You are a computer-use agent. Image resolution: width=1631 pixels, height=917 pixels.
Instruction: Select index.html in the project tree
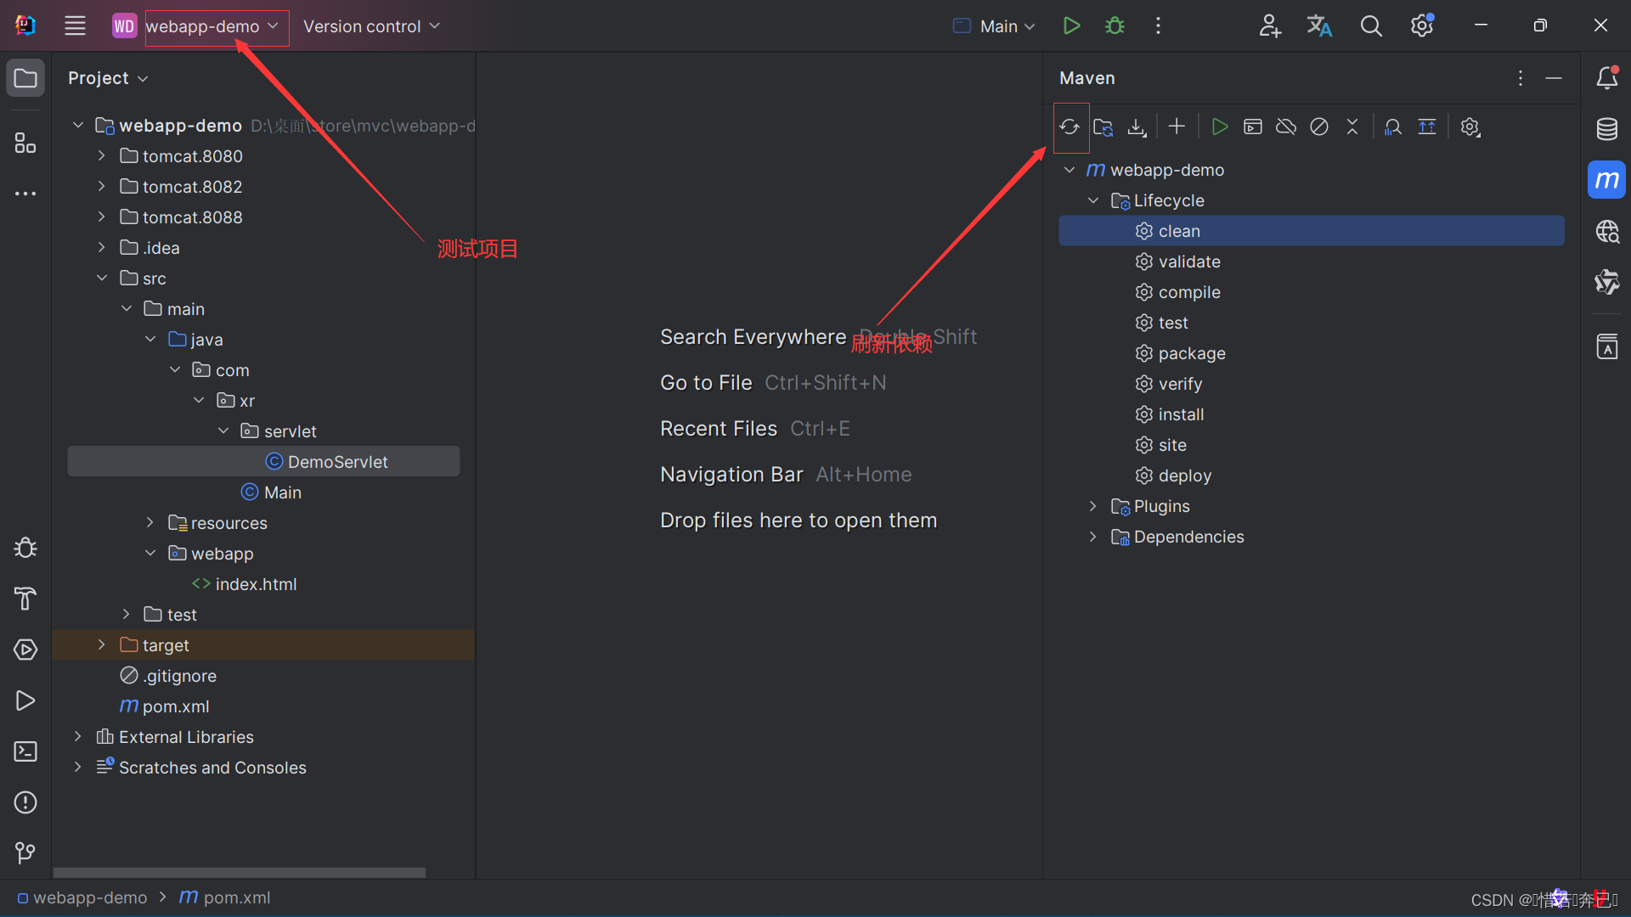pos(256,584)
